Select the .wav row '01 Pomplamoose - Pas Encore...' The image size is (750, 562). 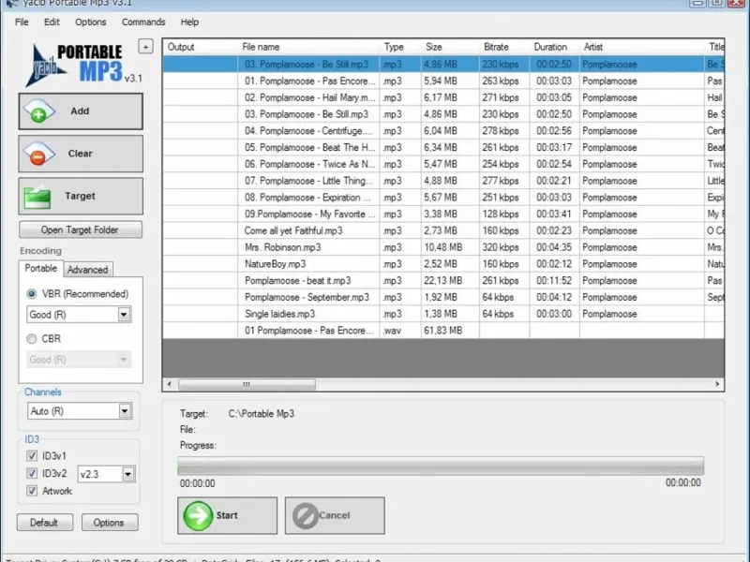click(443, 331)
